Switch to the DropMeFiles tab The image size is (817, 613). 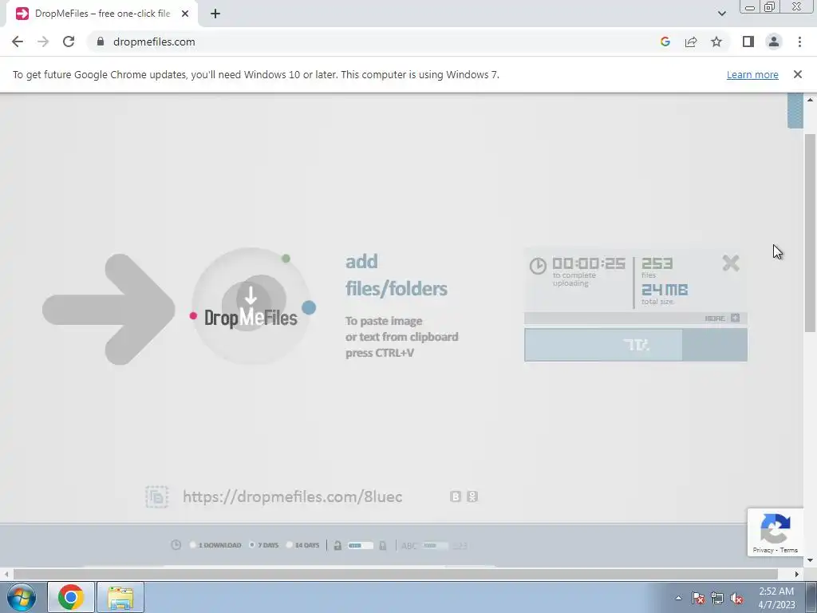102,14
